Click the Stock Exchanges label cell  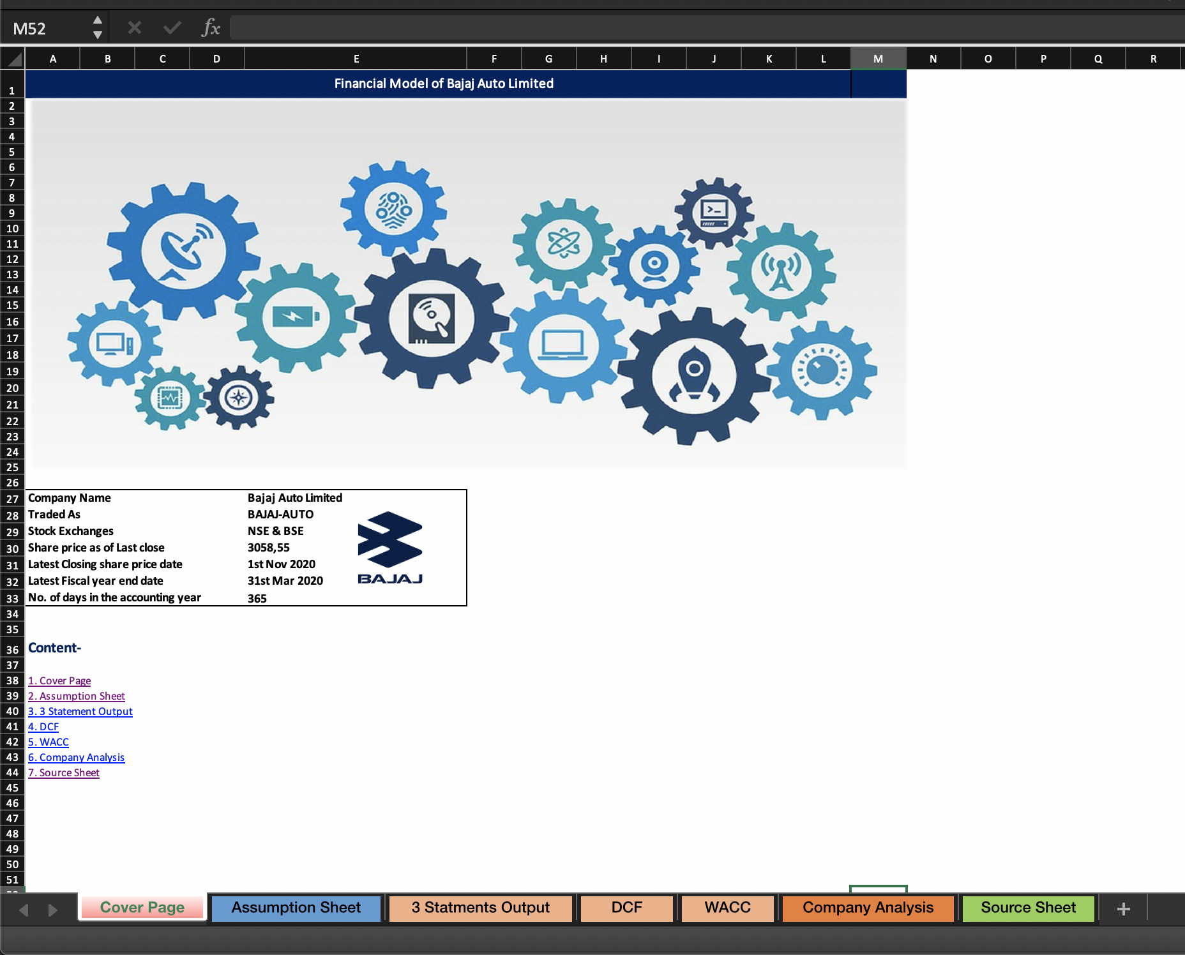click(x=71, y=531)
